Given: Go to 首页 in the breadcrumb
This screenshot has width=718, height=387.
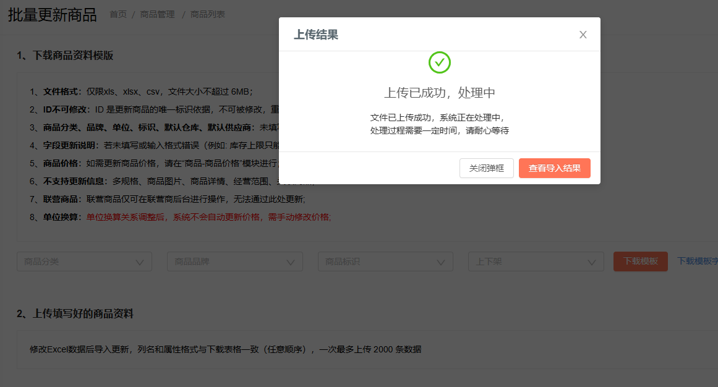Looking at the screenshot, I should click(x=118, y=14).
